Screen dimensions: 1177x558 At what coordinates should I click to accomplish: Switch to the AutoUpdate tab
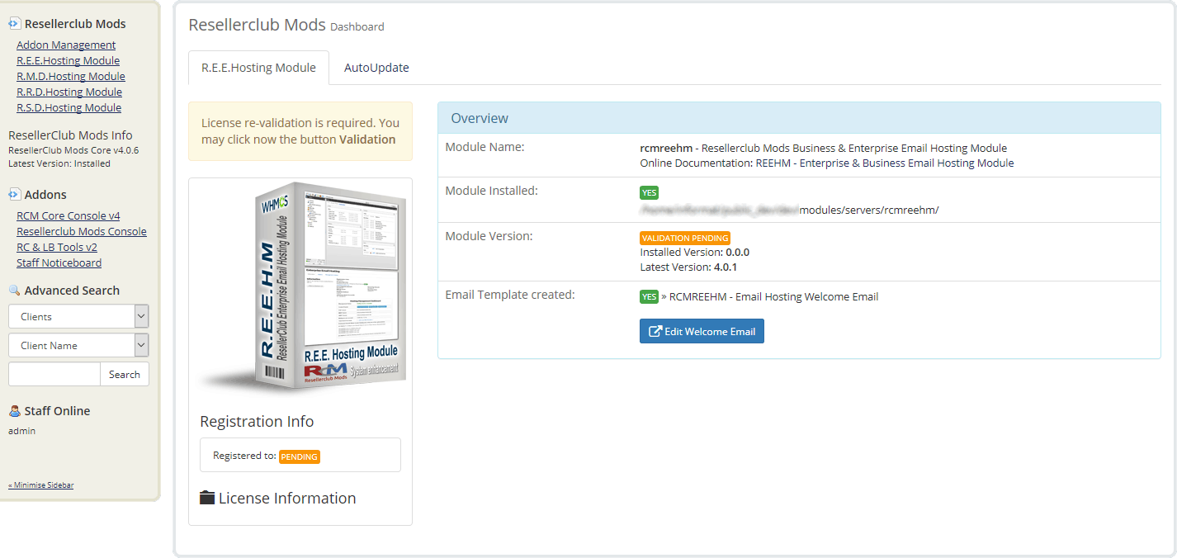tap(376, 68)
